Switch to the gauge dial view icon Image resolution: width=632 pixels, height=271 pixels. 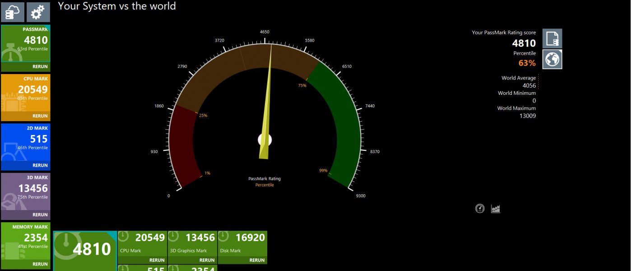coord(480,209)
